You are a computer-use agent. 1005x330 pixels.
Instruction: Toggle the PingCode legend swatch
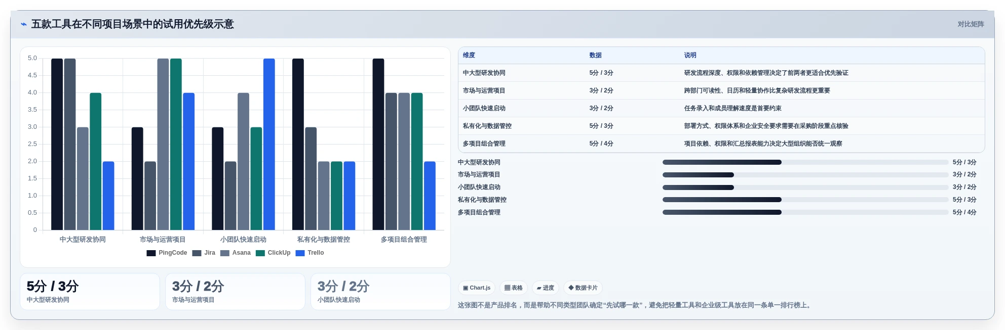(x=151, y=253)
